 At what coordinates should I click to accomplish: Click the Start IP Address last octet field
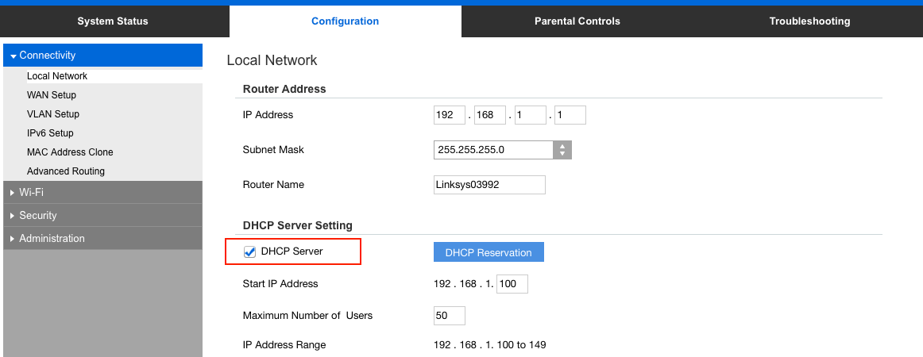coord(512,283)
